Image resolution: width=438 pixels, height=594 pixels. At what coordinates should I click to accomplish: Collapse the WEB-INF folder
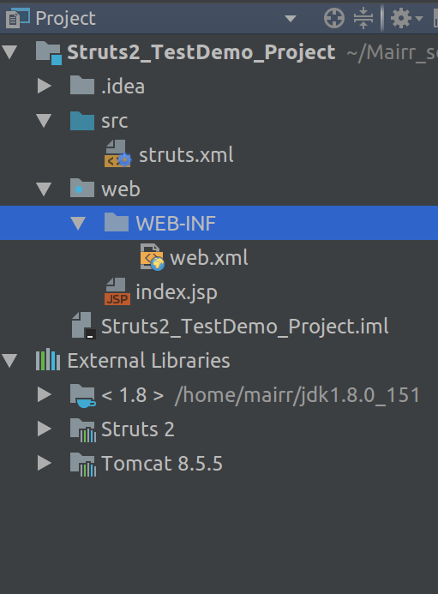coord(79,223)
